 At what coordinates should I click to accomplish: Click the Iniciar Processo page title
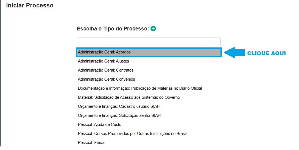(x=30, y=5)
